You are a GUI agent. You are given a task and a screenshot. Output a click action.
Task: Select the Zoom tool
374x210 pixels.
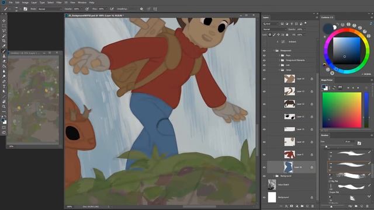[x=4, y=106]
